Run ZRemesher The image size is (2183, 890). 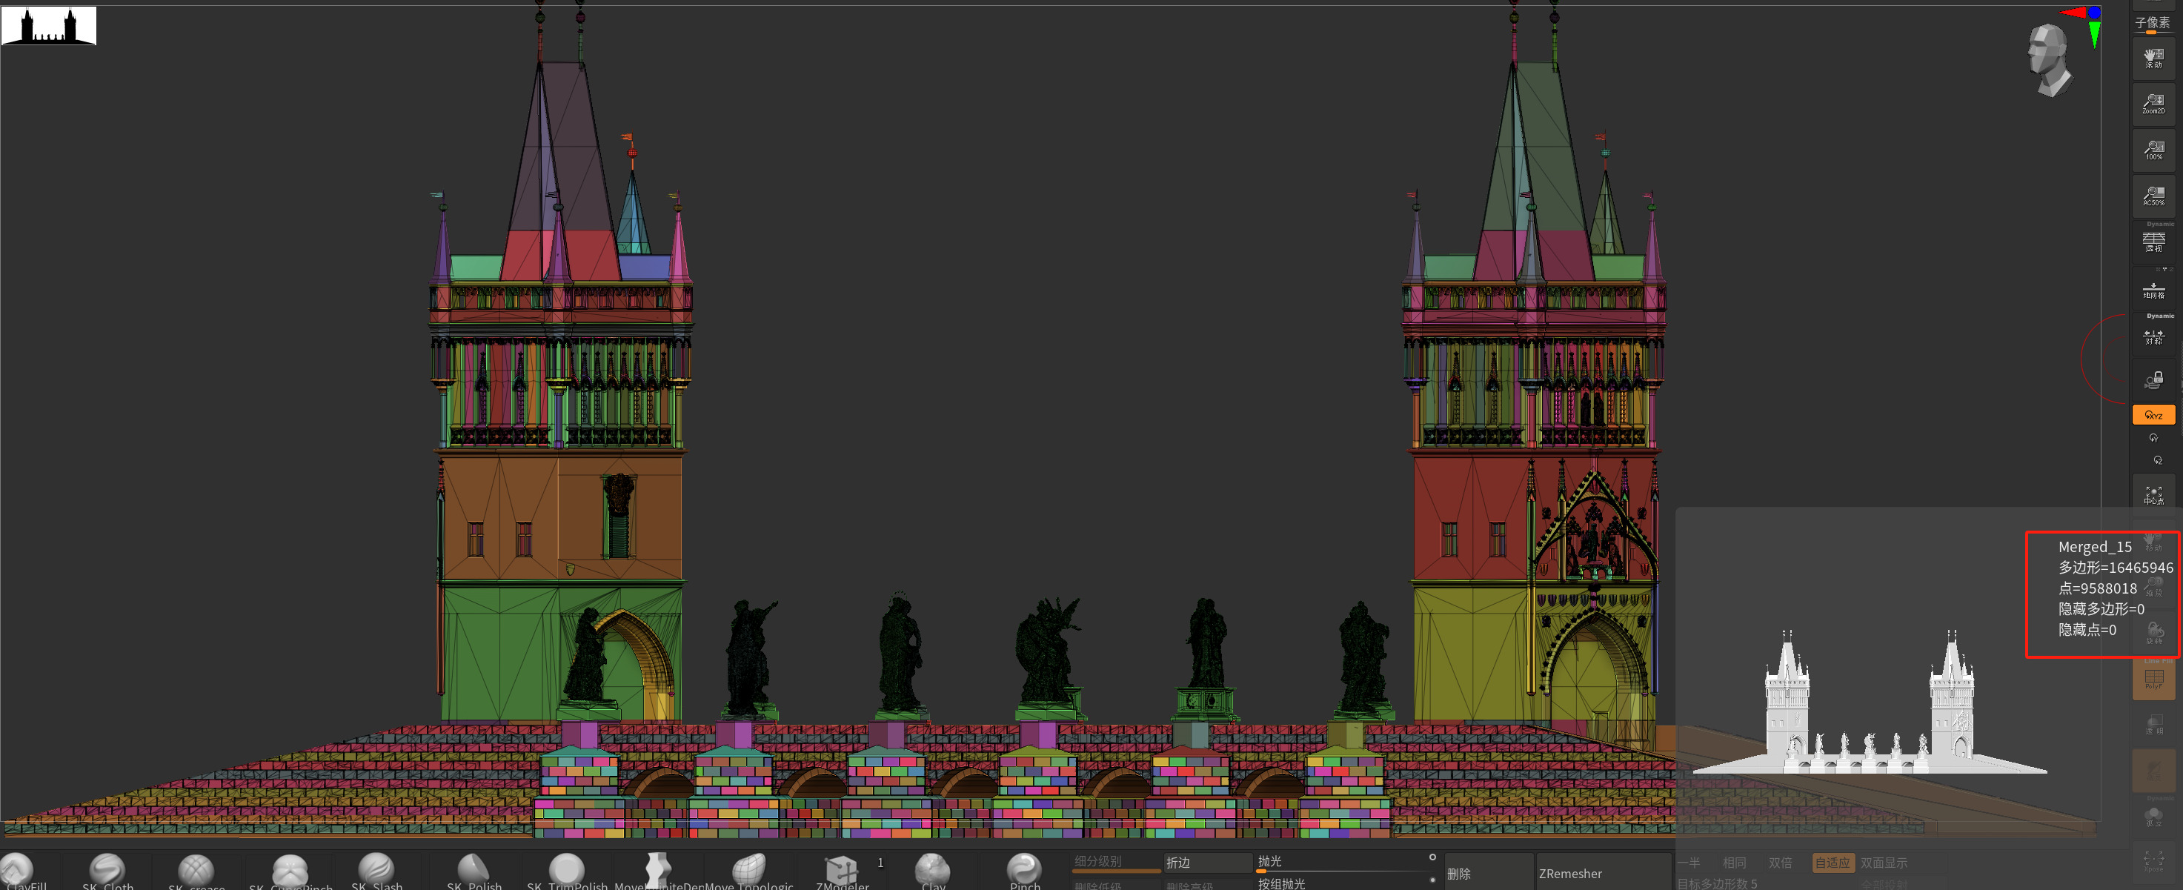[1604, 873]
